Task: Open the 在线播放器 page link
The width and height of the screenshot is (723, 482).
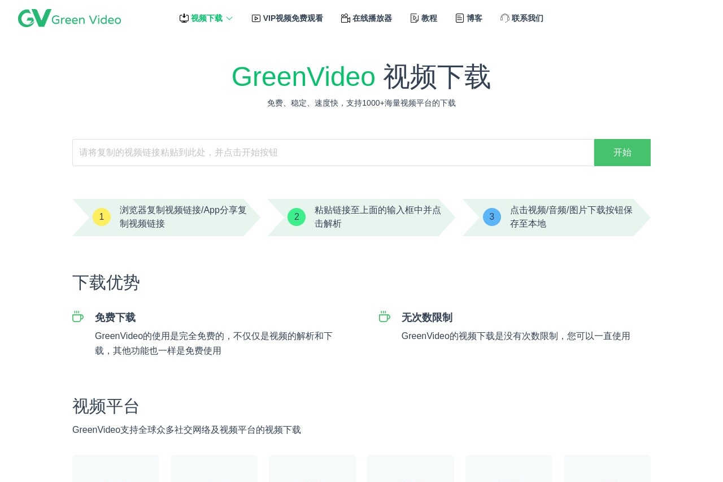Action: 372,18
